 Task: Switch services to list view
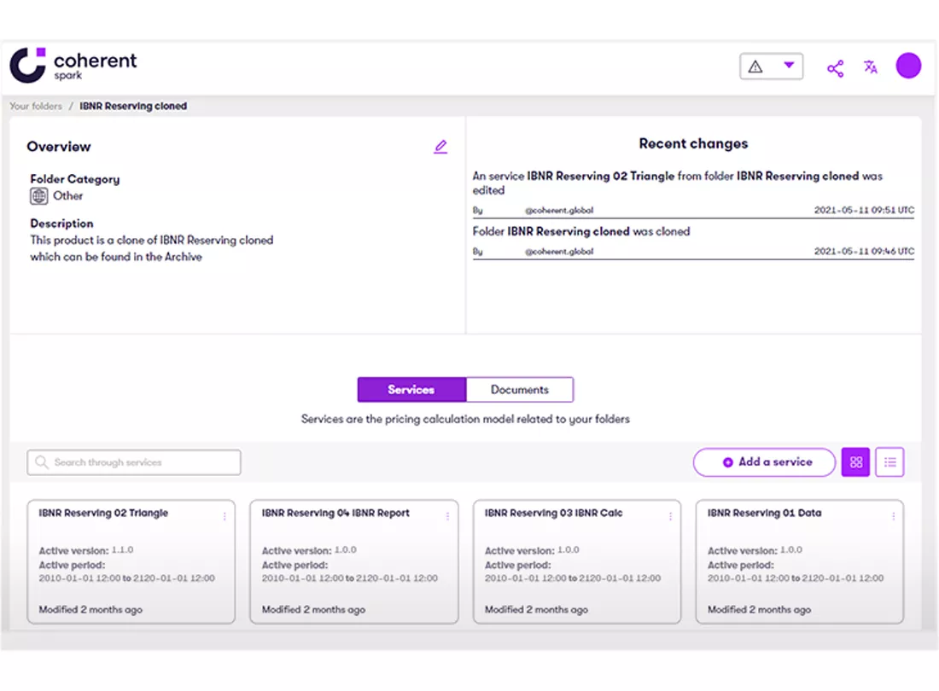point(889,462)
